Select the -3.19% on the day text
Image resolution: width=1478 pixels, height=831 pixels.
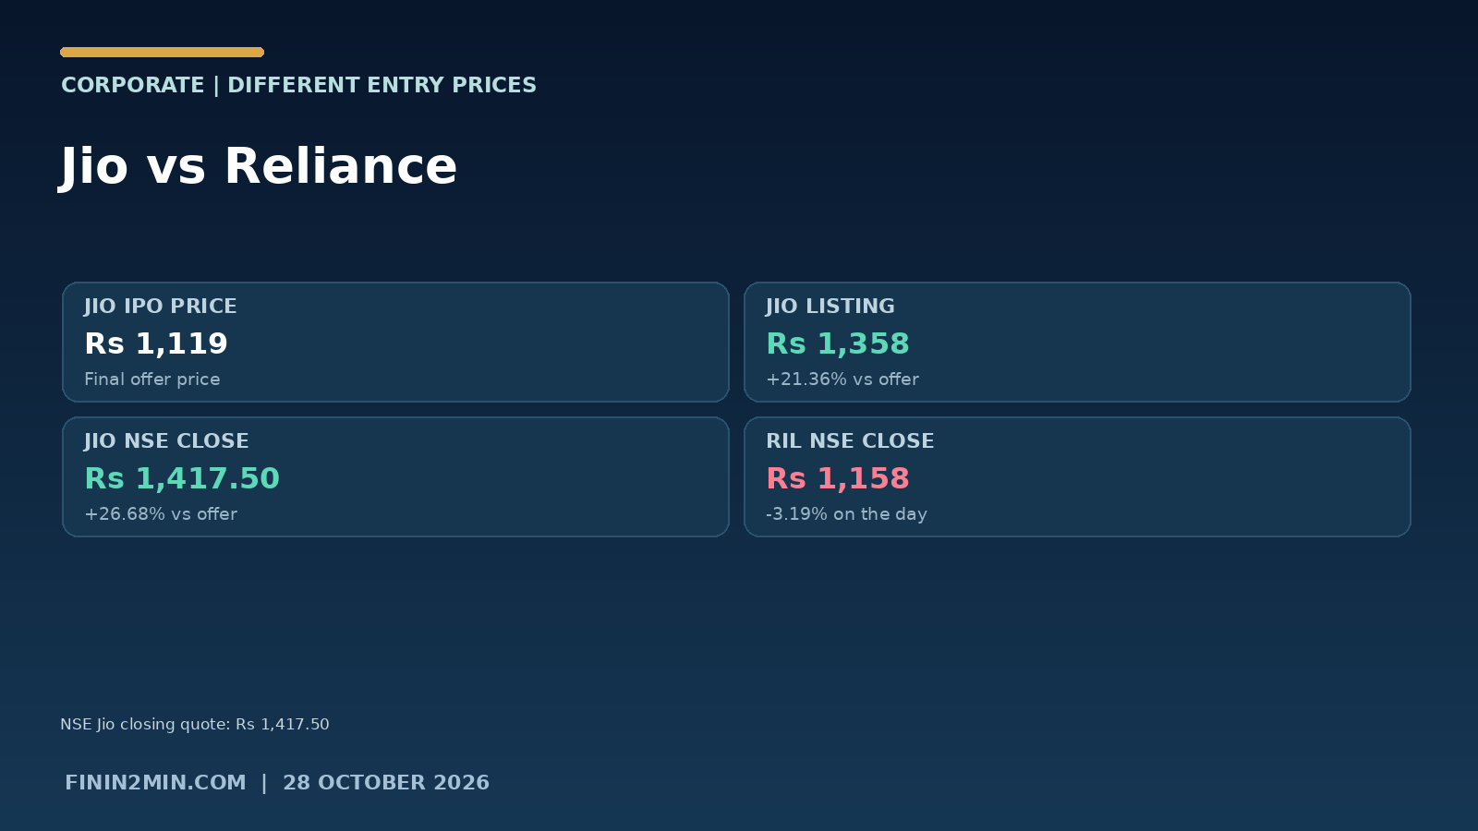[x=846, y=514]
